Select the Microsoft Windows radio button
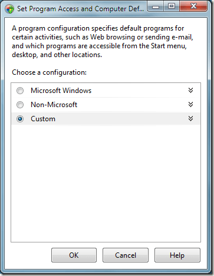This screenshot has width=214, height=276. coord(20,91)
